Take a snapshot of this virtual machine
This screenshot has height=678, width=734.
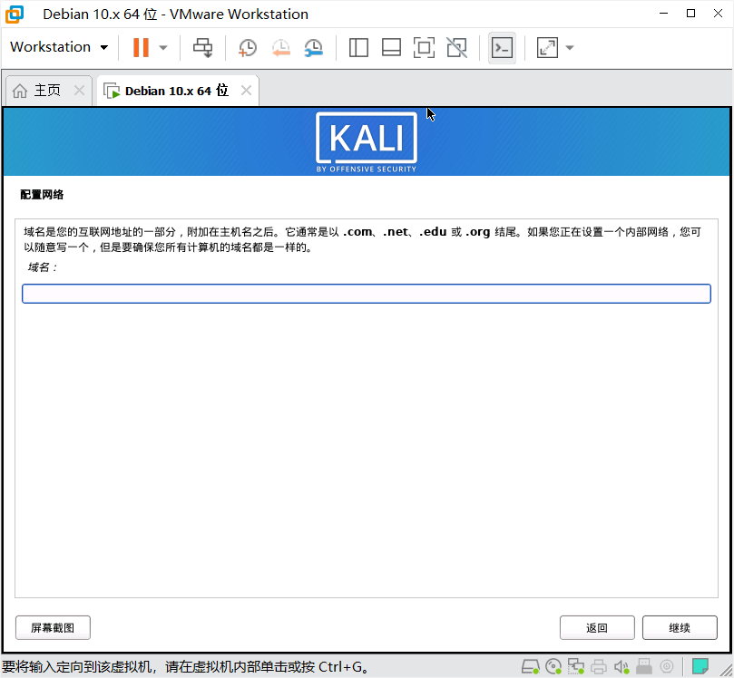point(247,48)
